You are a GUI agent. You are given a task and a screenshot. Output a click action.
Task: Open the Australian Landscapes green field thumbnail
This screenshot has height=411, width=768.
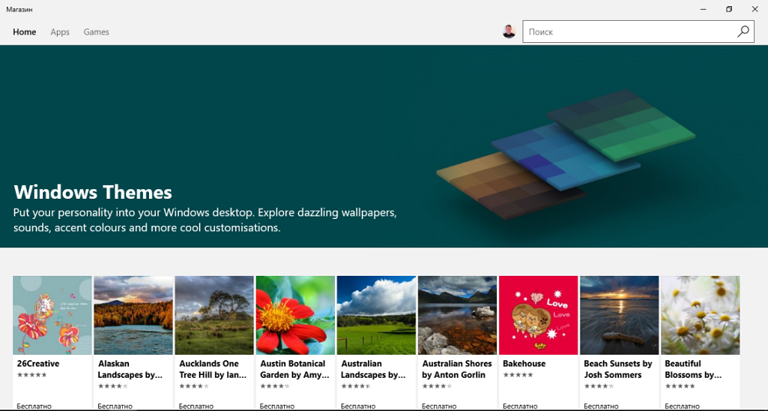376,315
